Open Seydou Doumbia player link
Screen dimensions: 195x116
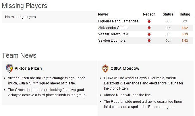112,40
